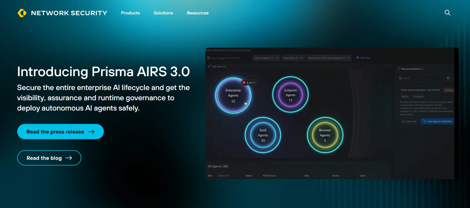This screenshot has height=208, width=470.
Task: Open the Products menu
Action: click(x=130, y=13)
